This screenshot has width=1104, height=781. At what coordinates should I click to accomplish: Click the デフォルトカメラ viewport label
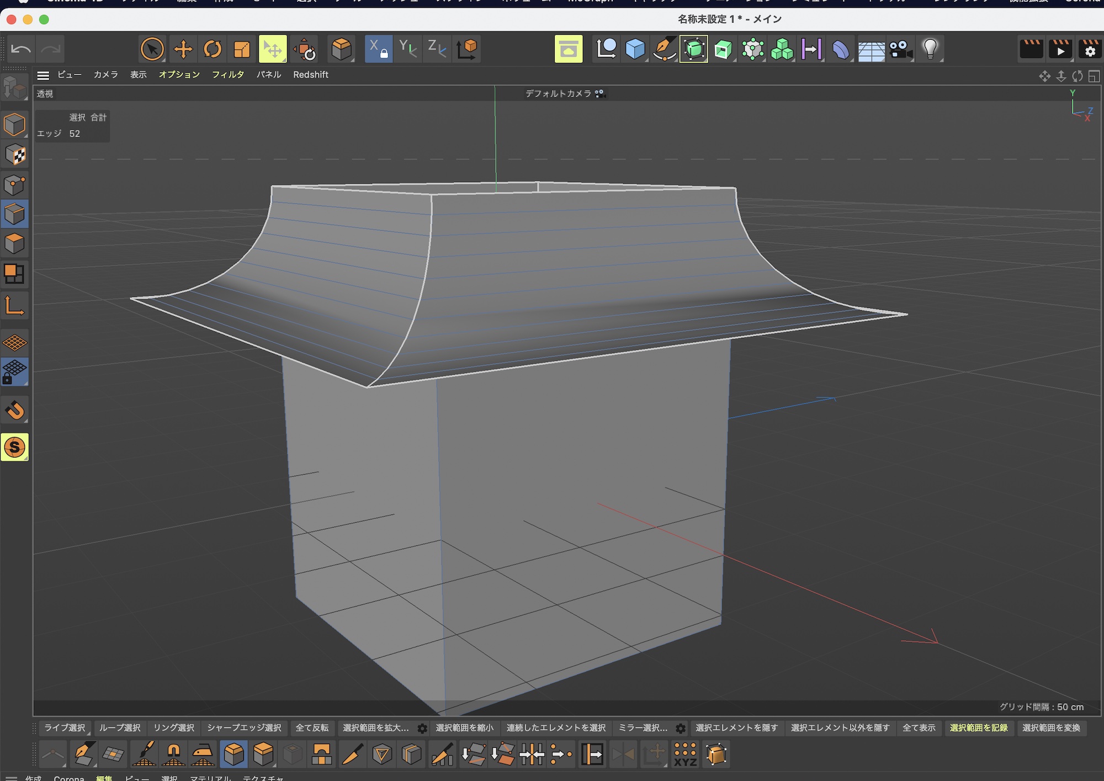558,94
